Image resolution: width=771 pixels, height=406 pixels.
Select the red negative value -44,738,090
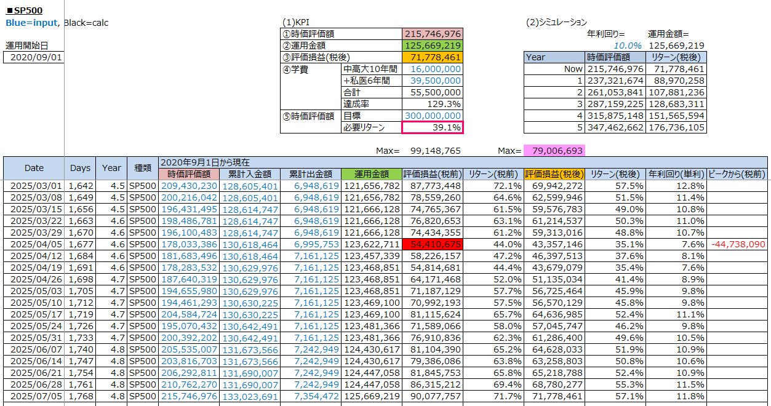click(737, 244)
